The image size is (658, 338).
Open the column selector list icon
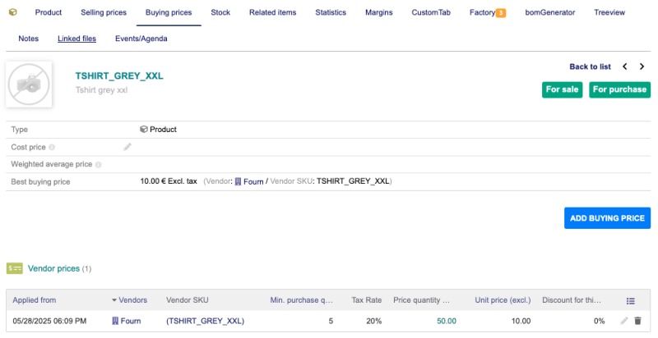tap(631, 301)
